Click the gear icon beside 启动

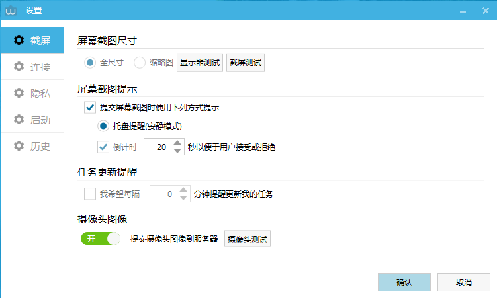click(x=19, y=120)
